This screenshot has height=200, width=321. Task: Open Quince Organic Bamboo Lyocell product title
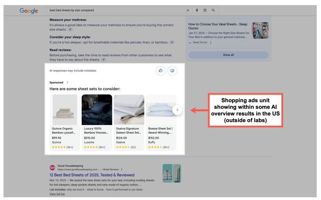click(x=64, y=130)
